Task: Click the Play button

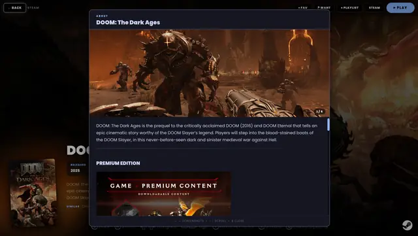Action: [400, 8]
